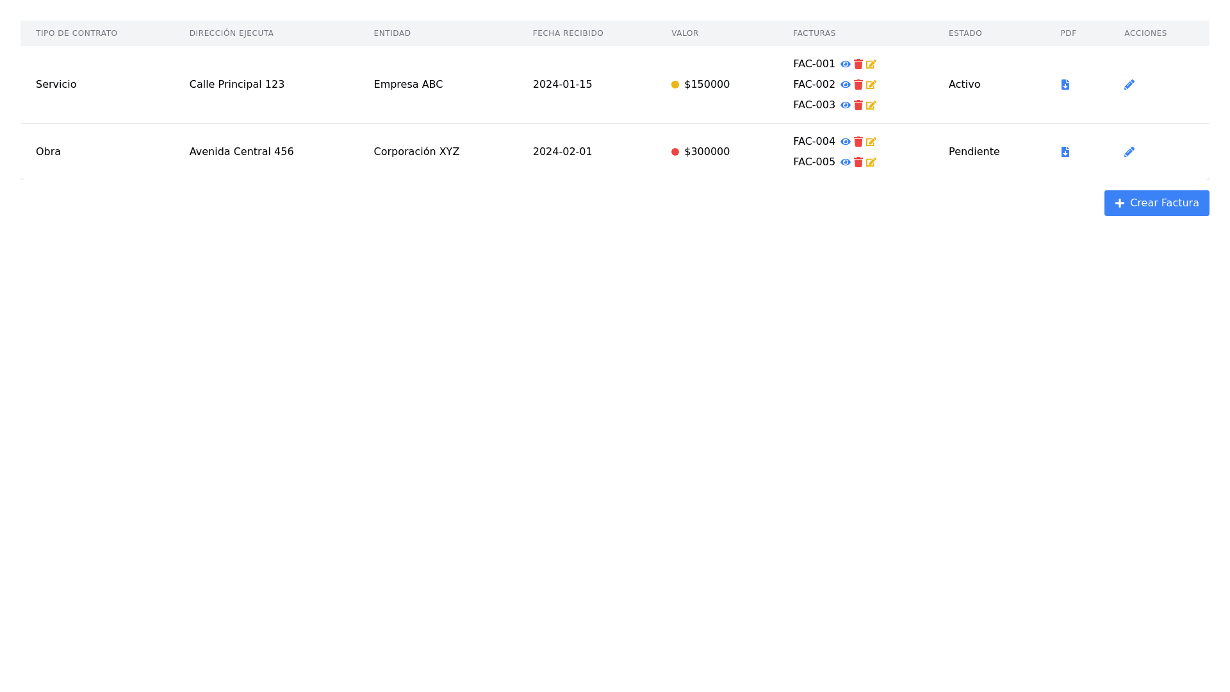Viewport: 1230px width, 692px height.
Task: Edit invoice FAC-003 with yellow edit icon
Action: click(871, 105)
